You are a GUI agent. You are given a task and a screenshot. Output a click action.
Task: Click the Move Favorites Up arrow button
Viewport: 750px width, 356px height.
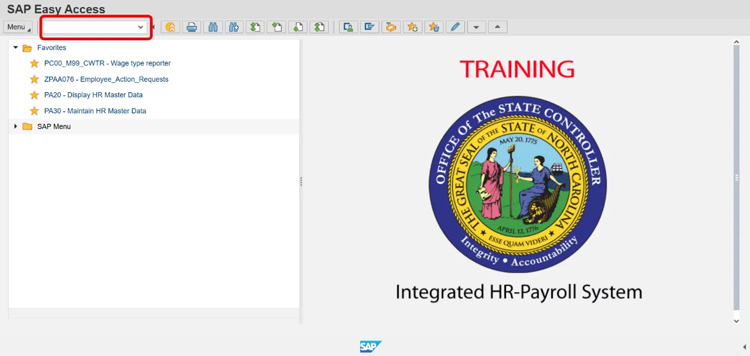point(498,27)
